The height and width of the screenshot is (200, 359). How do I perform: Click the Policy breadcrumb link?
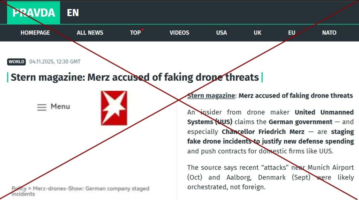(x=19, y=188)
